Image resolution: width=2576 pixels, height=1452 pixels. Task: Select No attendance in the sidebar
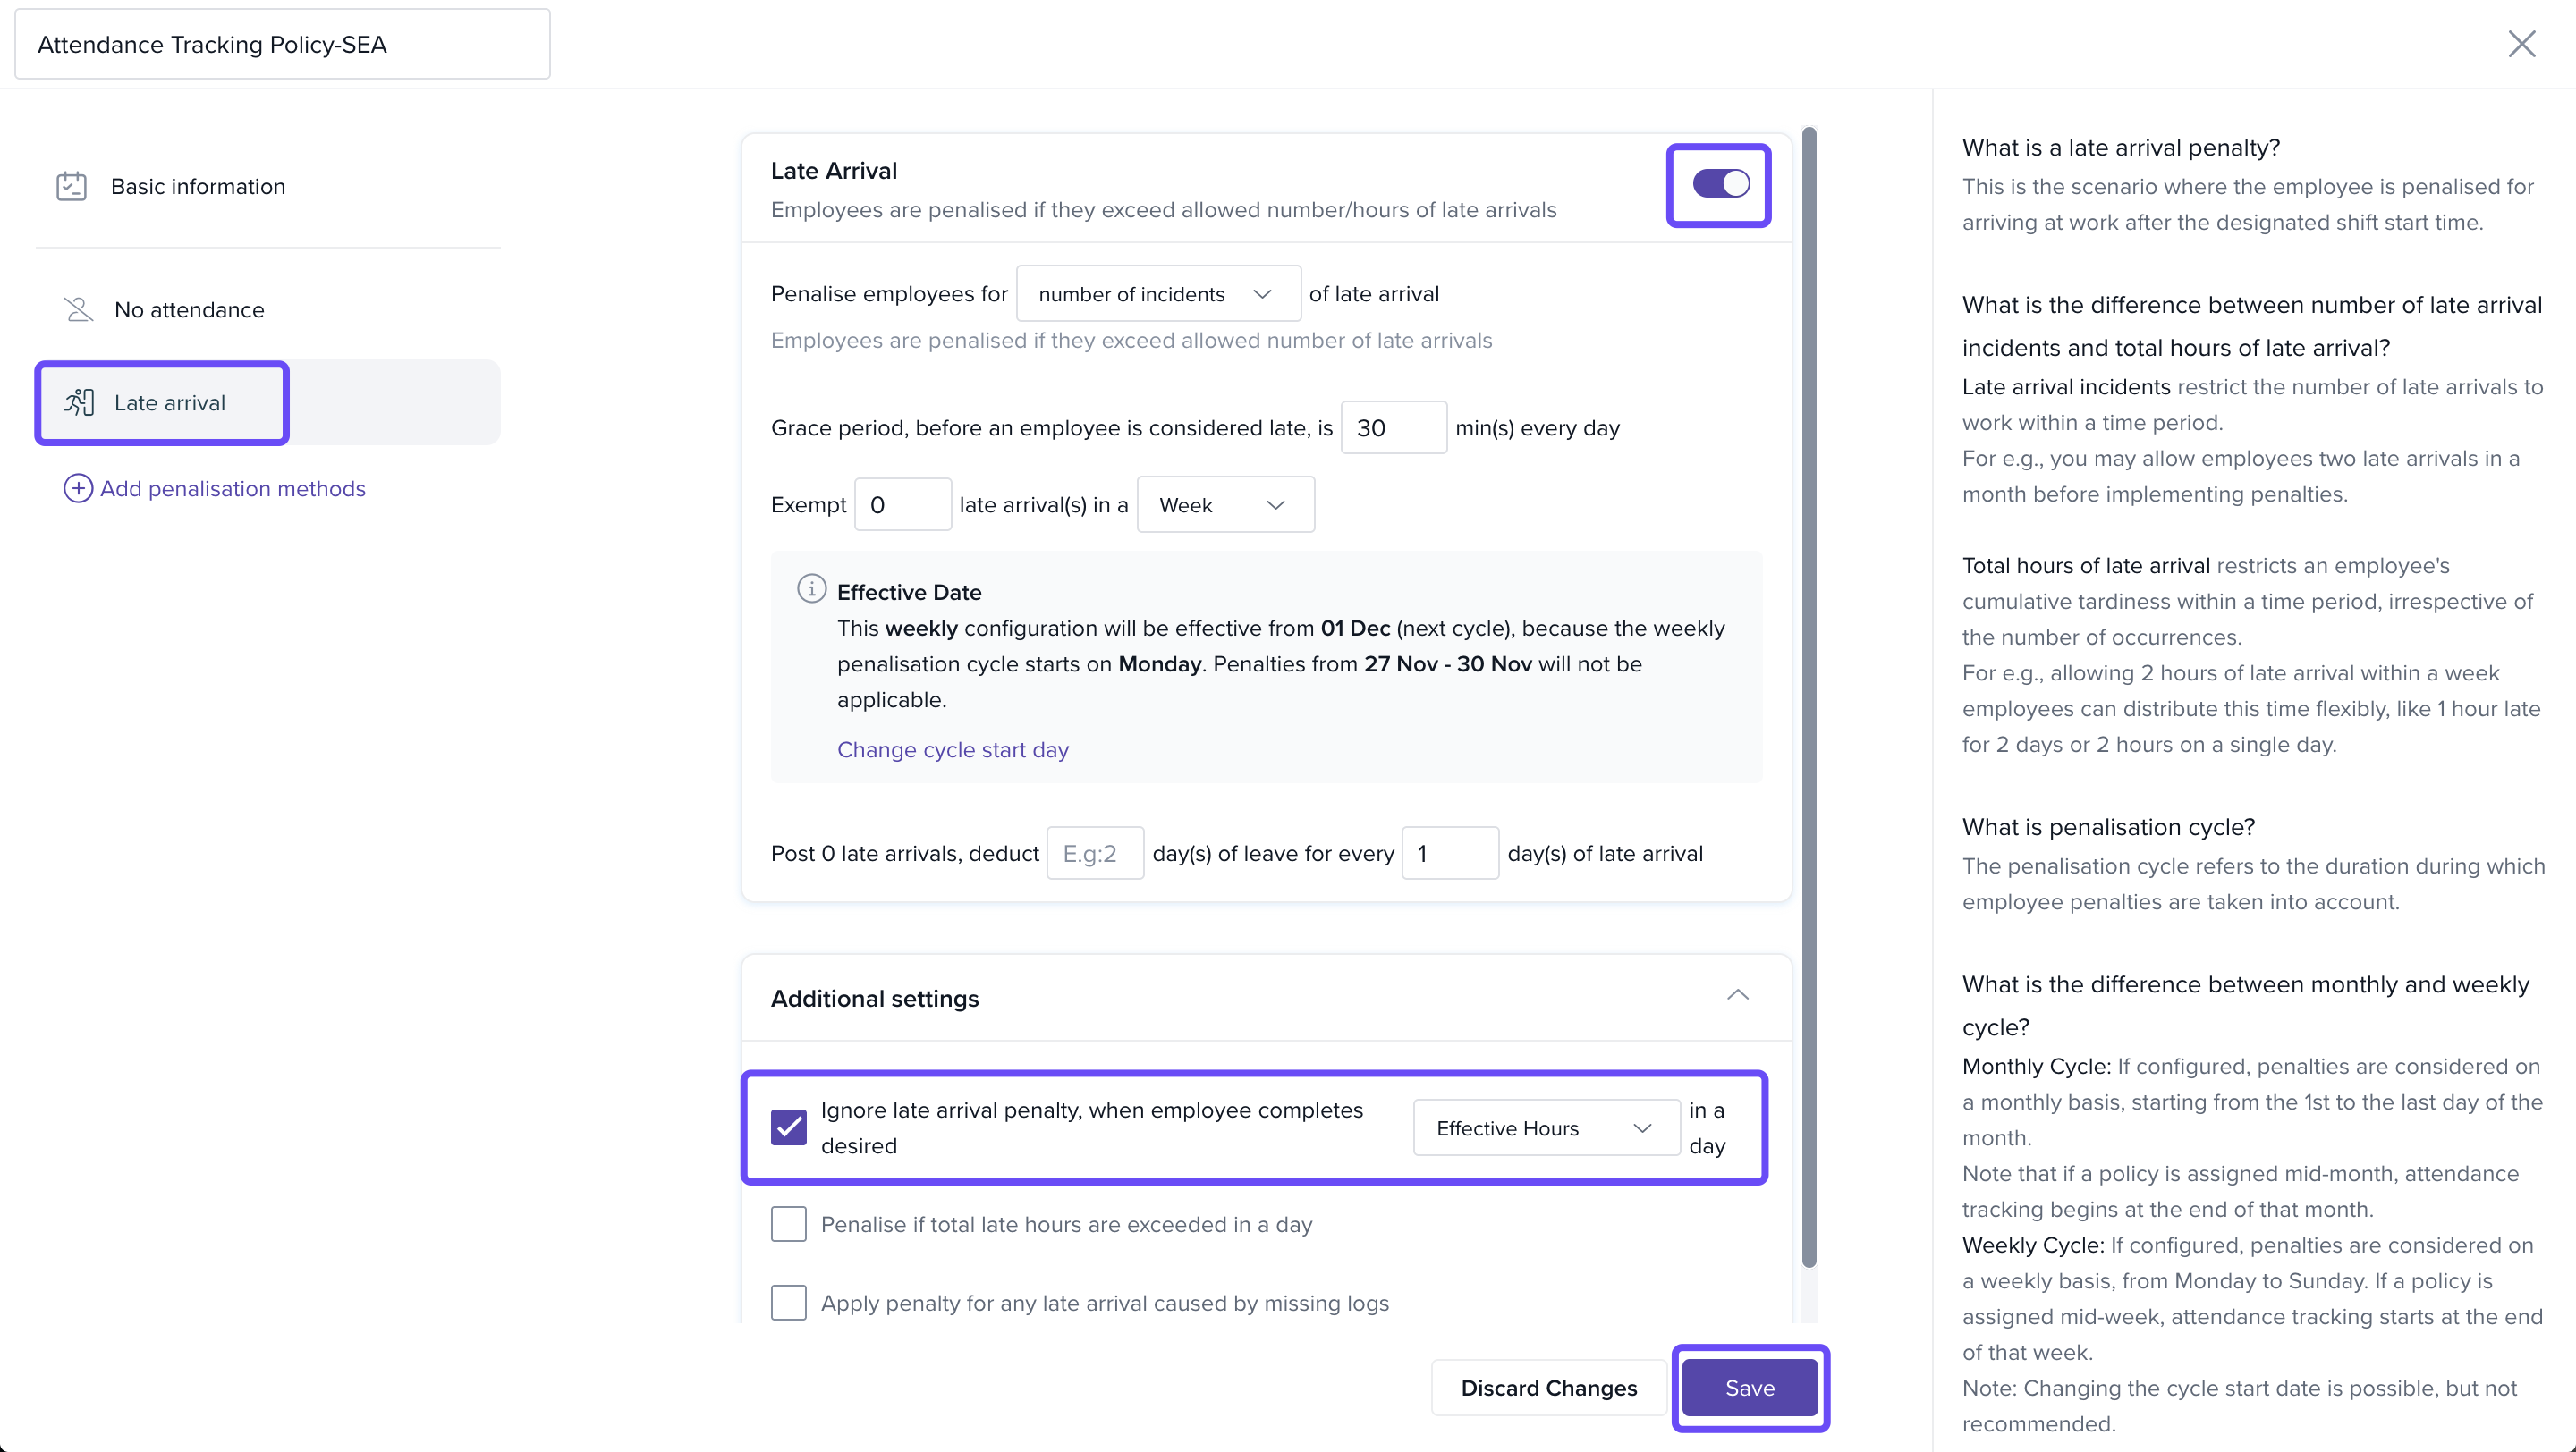pyautogui.click(x=189, y=309)
